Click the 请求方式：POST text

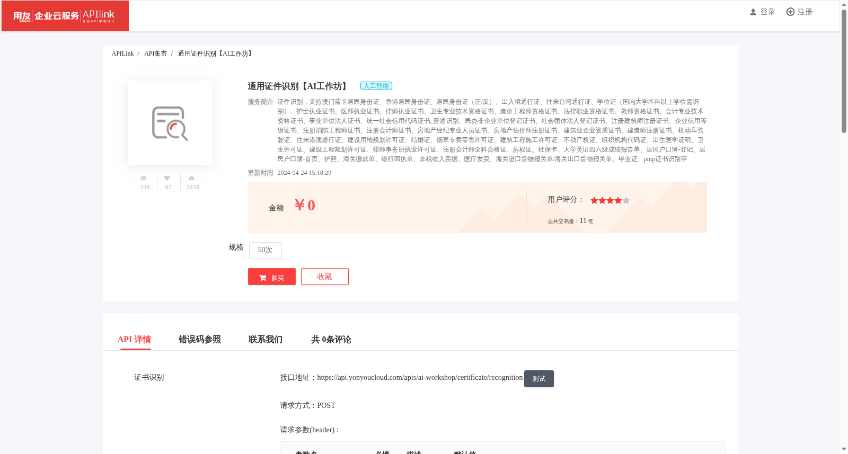pyautogui.click(x=308, y=406)
